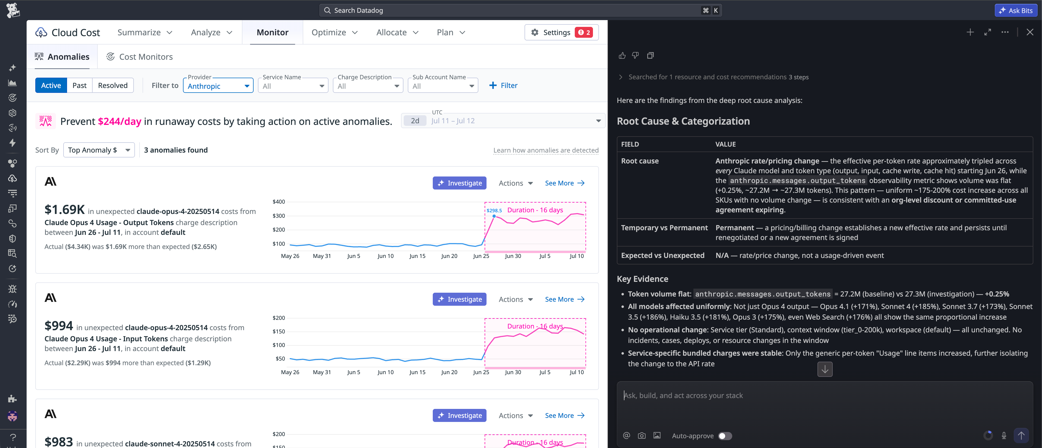
Task: Click Investigate on the $994 anomaly
Action: click(460, 299)
